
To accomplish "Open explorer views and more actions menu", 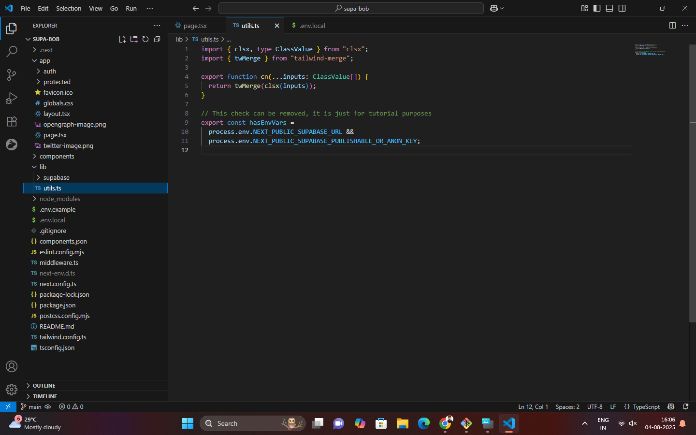I will click(157, 26).
